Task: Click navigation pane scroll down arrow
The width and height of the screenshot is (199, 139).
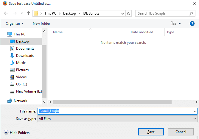Action: pos(44,102)
